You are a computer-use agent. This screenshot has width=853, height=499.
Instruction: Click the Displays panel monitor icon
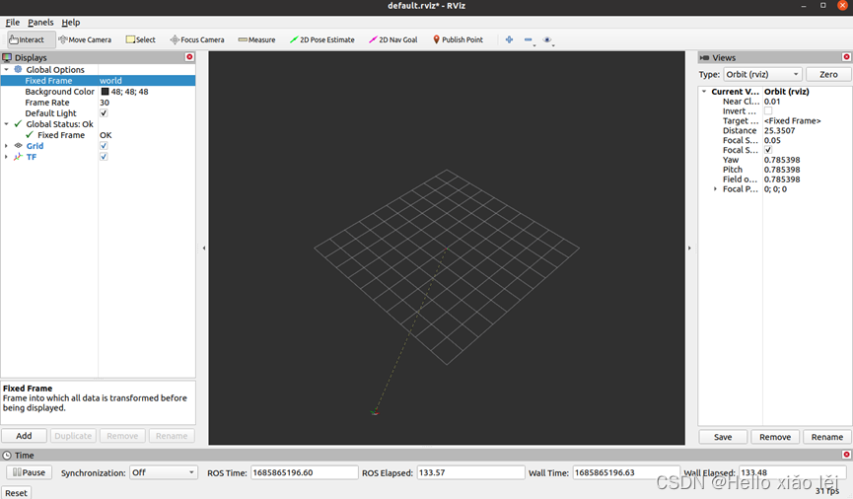click(7, 57)
